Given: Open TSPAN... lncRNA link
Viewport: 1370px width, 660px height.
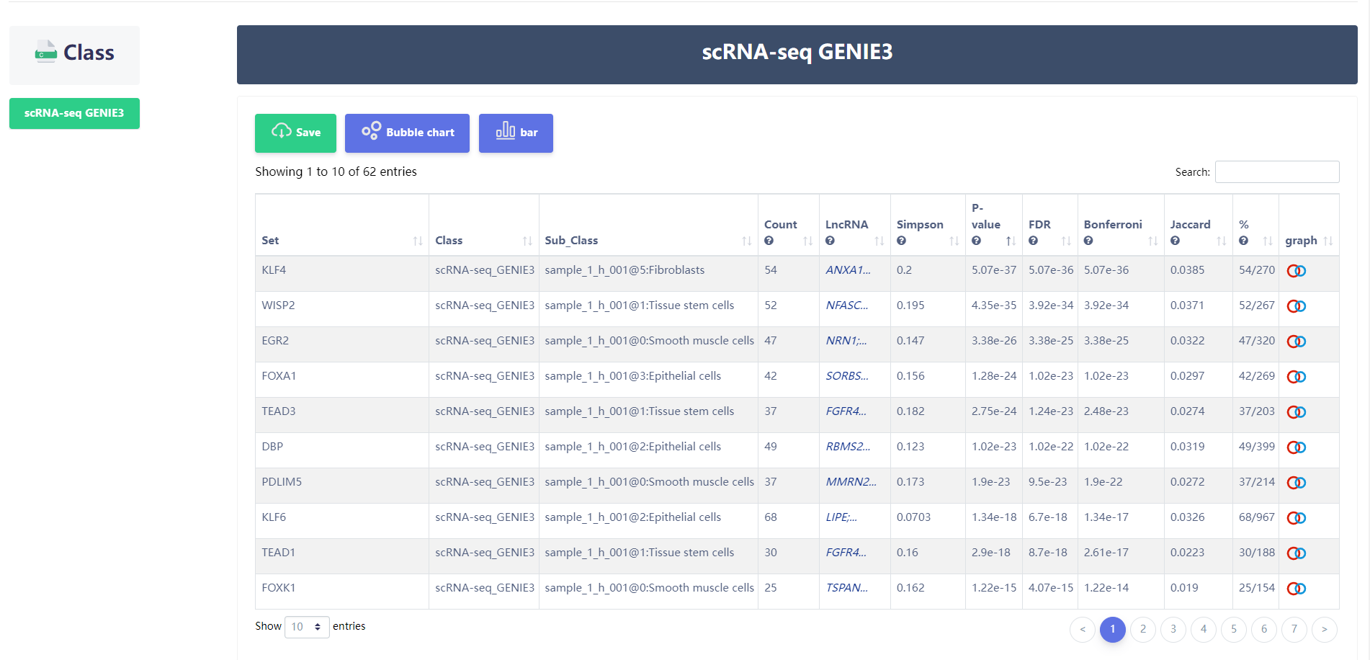Looking at the screenshot, I should pos(846,588).
